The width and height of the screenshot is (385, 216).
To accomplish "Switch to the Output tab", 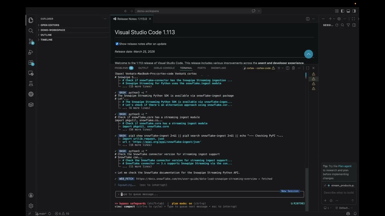I will (143, 68).
